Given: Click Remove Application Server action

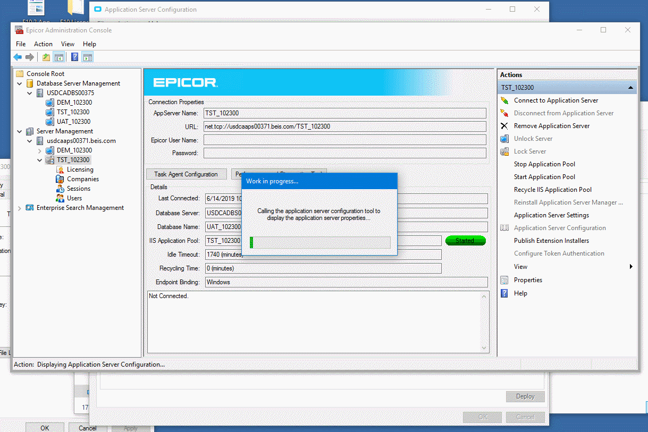Looking at the screenshot, I should 552,126.
